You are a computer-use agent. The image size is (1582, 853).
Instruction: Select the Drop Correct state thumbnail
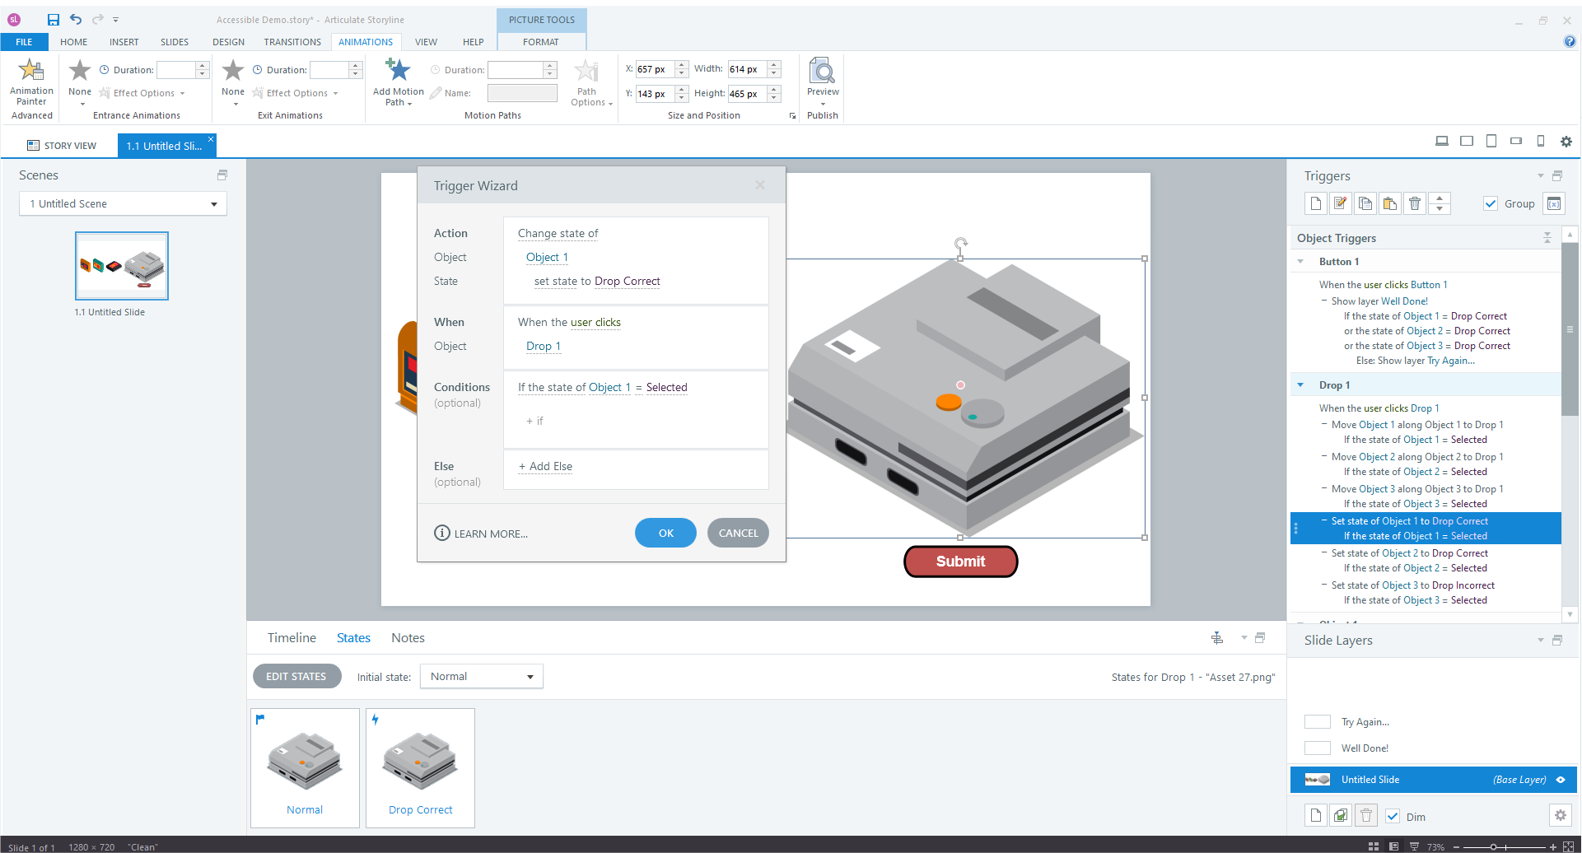tap(420, 767)
